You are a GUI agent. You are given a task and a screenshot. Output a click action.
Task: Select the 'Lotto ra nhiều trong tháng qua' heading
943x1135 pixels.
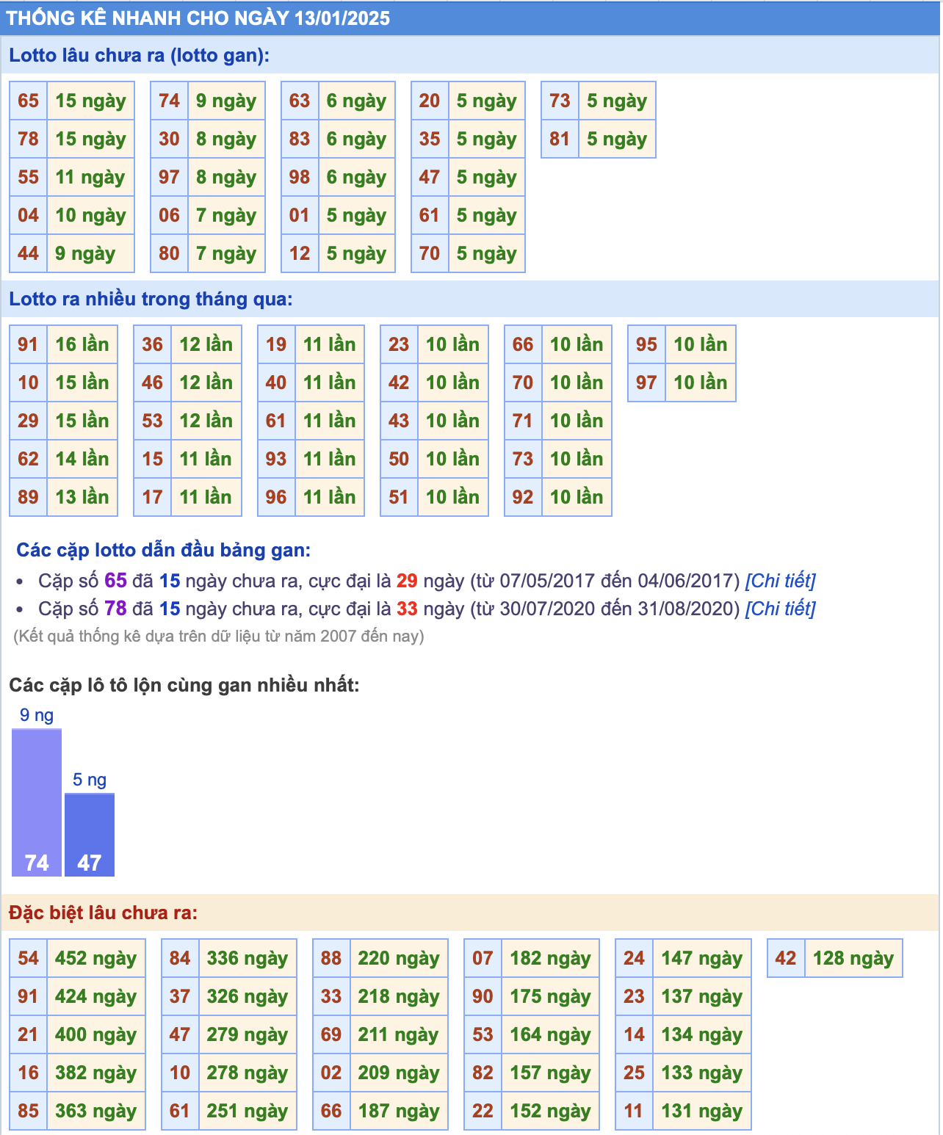(151, 300)
